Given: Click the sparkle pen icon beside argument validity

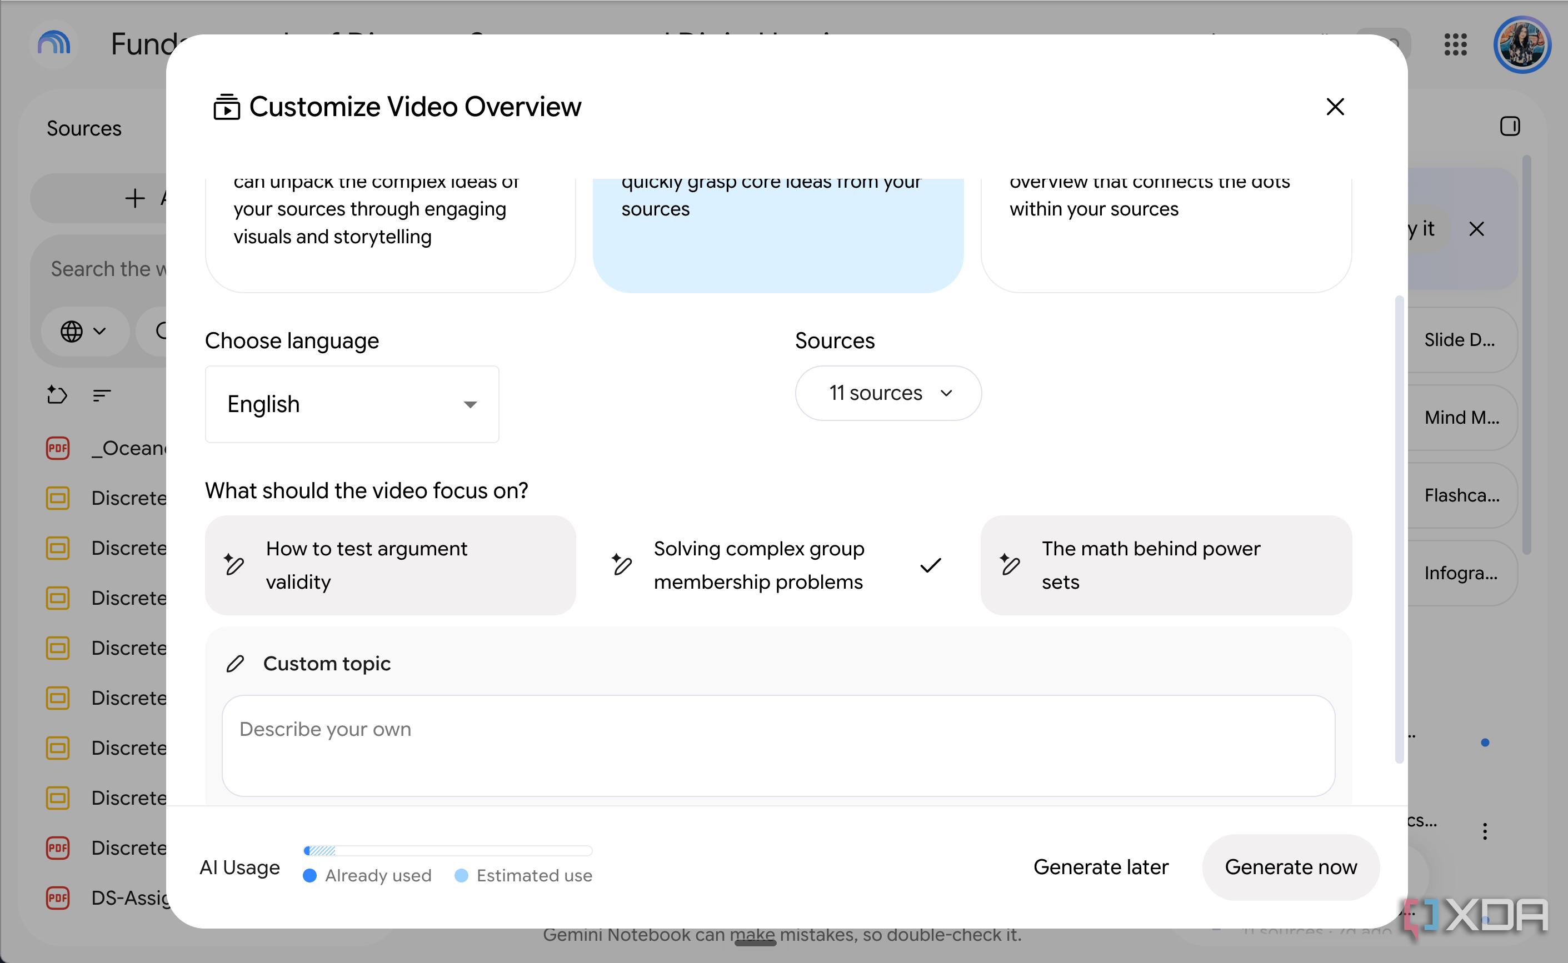Looking at the screenshot, I should click(x=234, y=564).
